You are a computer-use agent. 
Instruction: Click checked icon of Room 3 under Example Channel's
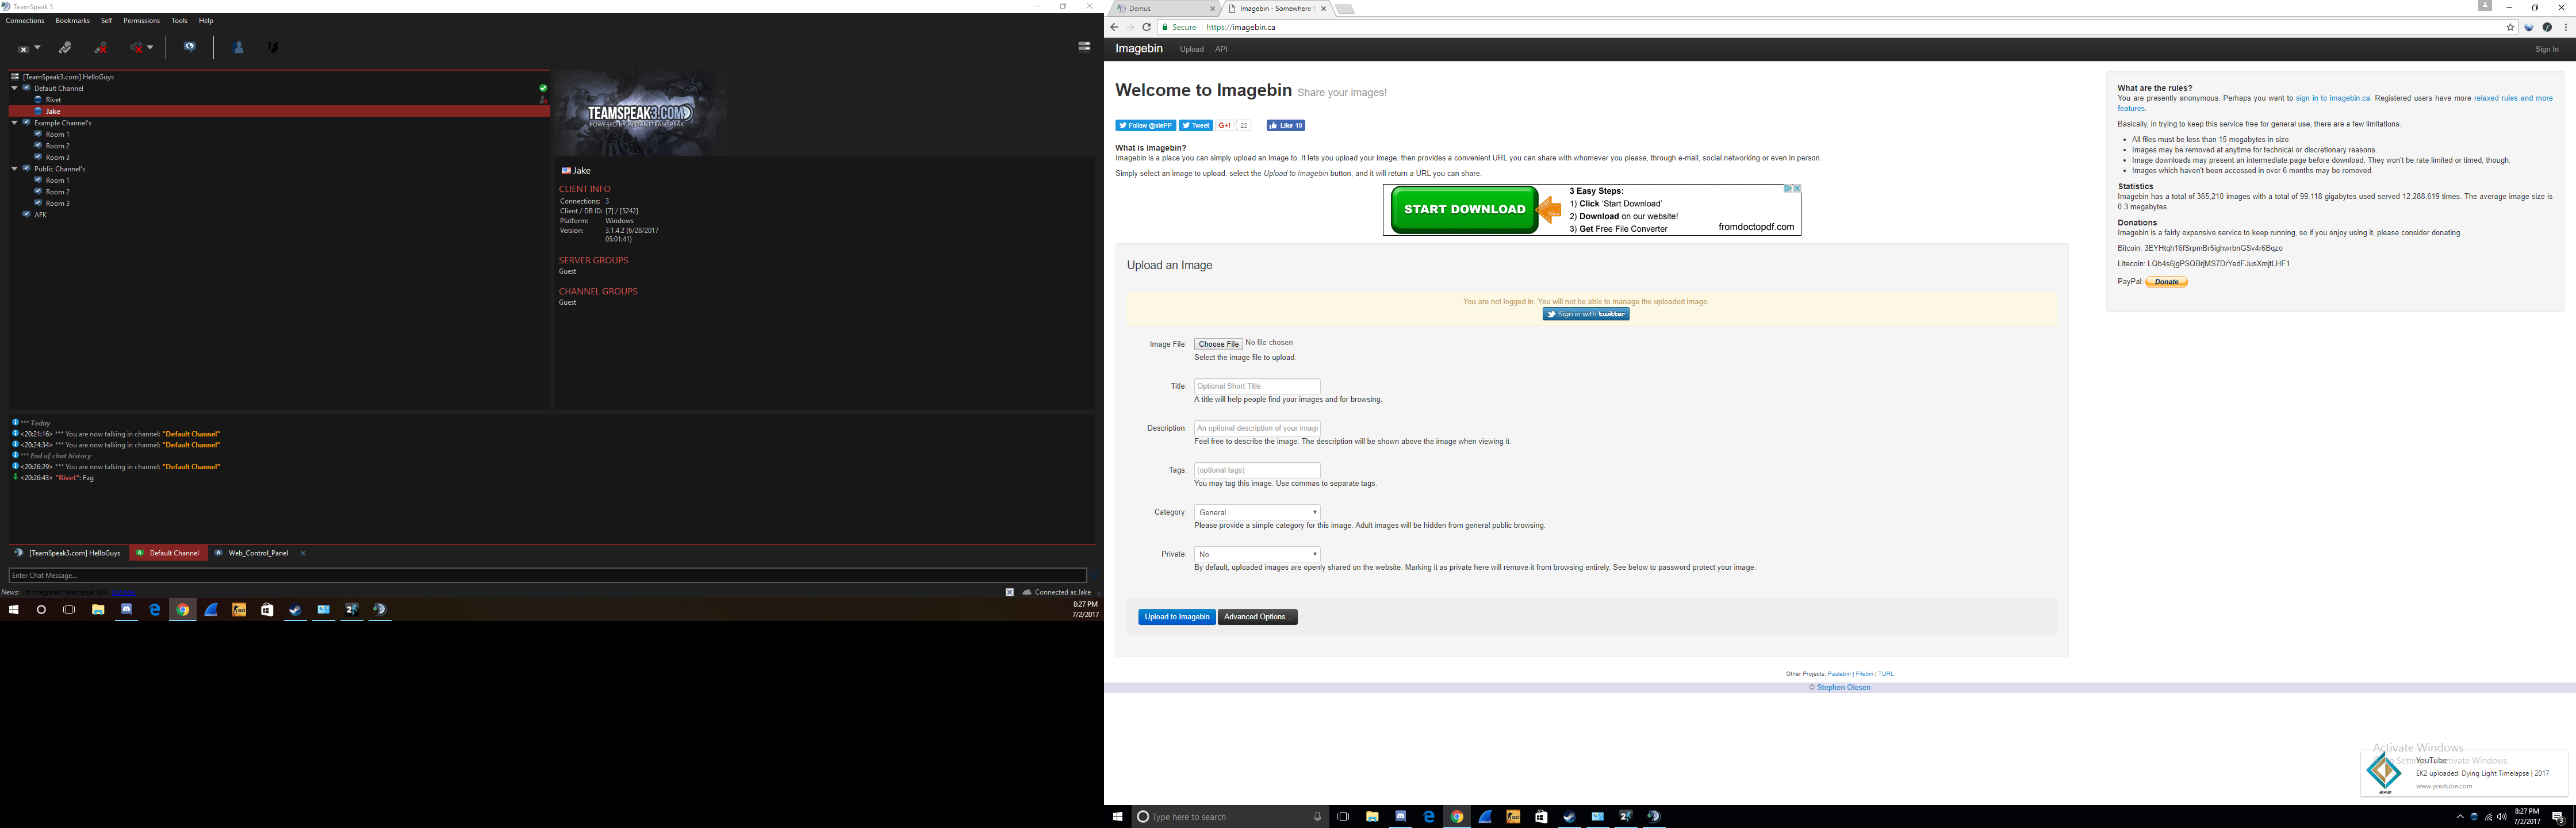pyautogui.click(x=38, y=157)
